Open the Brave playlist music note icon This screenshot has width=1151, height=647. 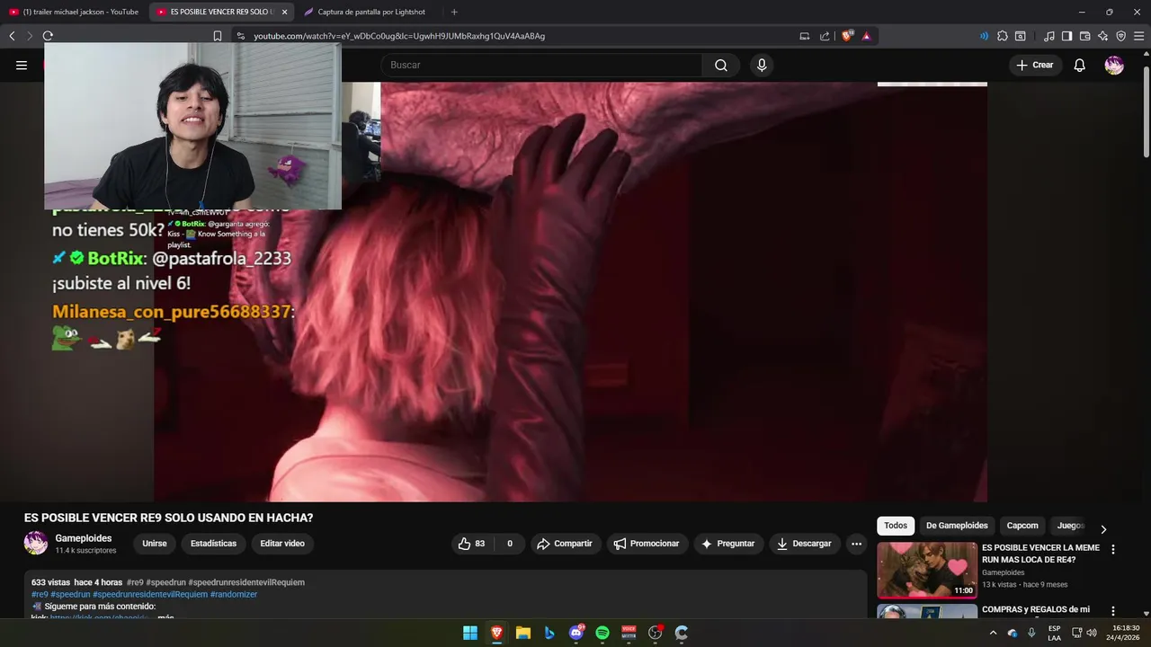pos(1049,36)
